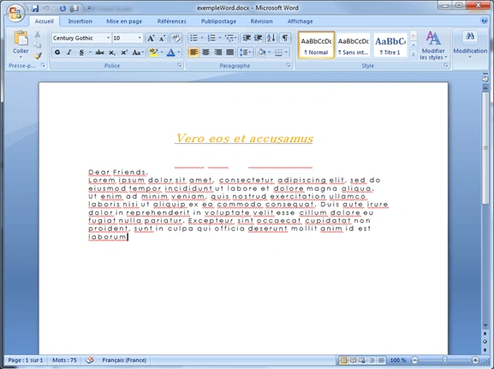Click the Paste (Coller) clipboard icon
494x369 pixels.
click(x=21, y=39)
